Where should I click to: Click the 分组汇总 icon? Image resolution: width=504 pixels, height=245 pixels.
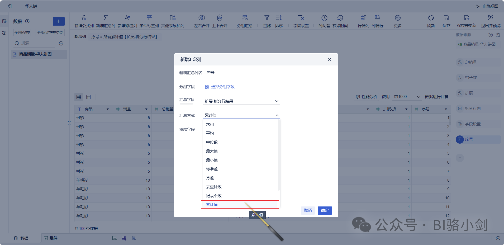pyautogui.click(x=245, y=18)
